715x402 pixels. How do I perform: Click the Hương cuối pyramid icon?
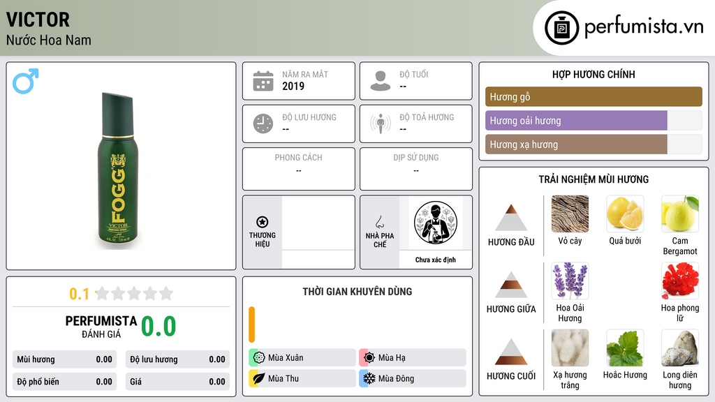pos(511,352)
